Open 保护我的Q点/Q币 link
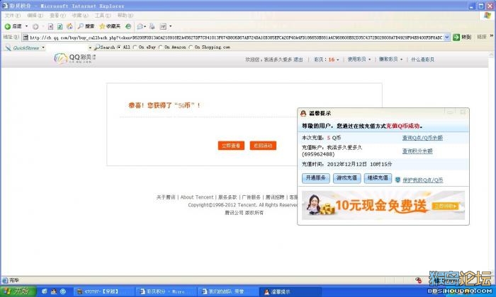Screen dimensions: 496x297 tap(422, 180)
